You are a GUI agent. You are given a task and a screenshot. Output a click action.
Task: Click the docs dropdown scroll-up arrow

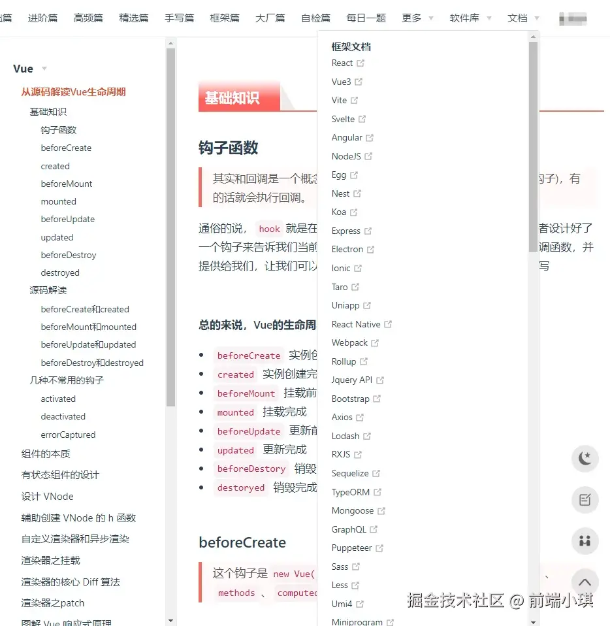[x=533, y=37]
